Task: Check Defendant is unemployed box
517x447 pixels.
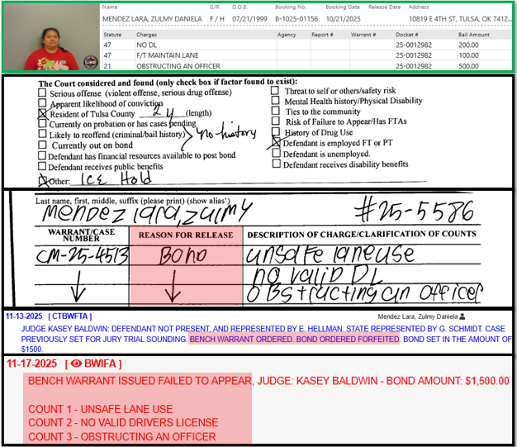Action: coord(277,153)
